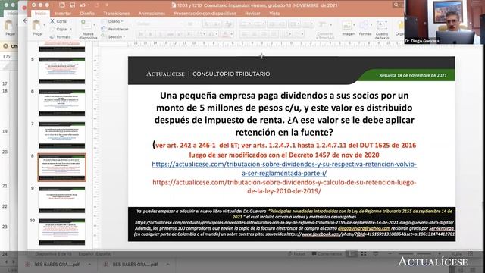Click the diegoguevara yahoo email link
This screenshot has width=485, height=273.
[364, 228]
